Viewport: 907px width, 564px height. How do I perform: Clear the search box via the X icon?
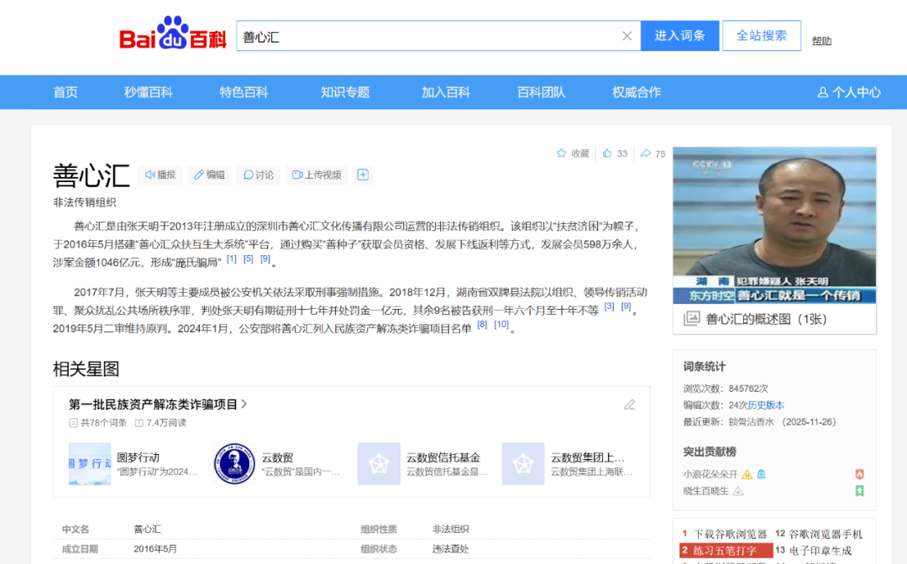pos(627,35)
